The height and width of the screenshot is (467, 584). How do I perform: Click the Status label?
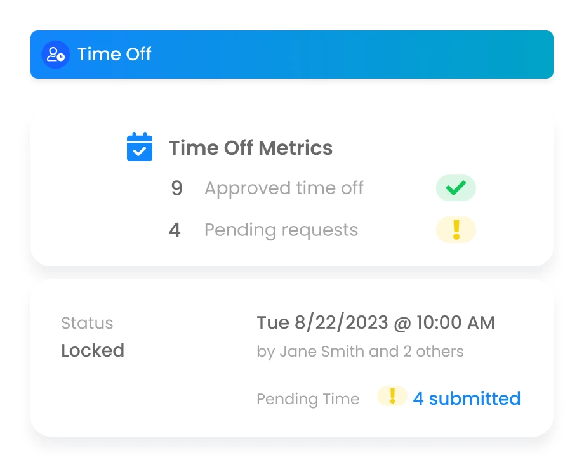(x=87, y=323)
